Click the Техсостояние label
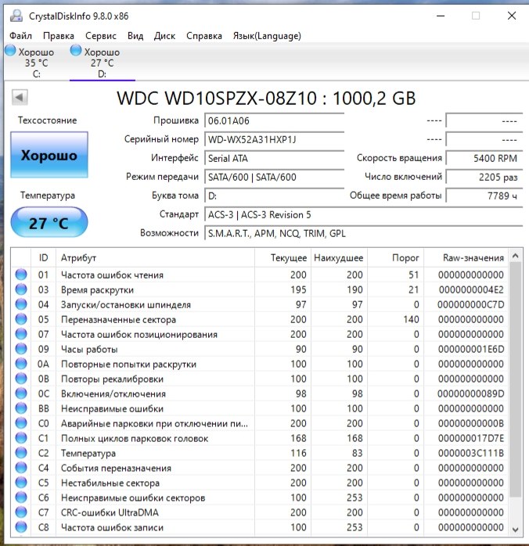Image resolution: width=529 pixels, height=546 pixels. [48, 120]
